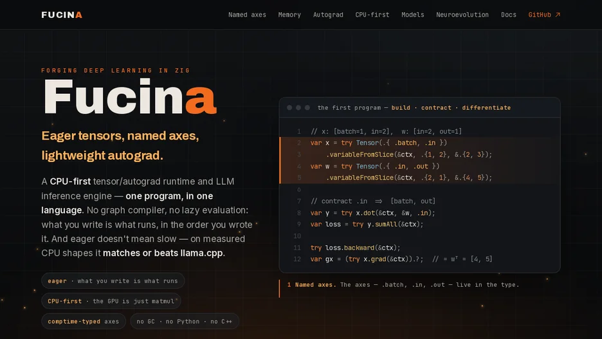The height and width of the screenshot is (339, 602).
Task: Click the large Fucina hero title
Action: click(130, 96)
